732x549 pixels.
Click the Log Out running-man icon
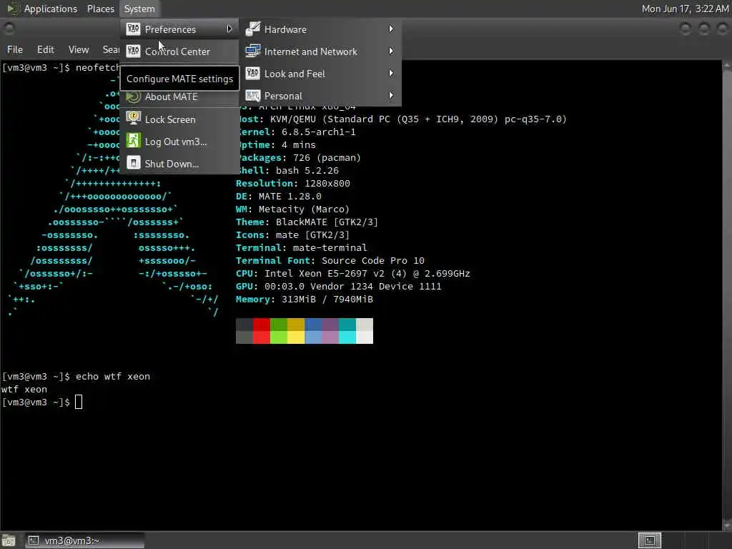(x=133, y=141)
